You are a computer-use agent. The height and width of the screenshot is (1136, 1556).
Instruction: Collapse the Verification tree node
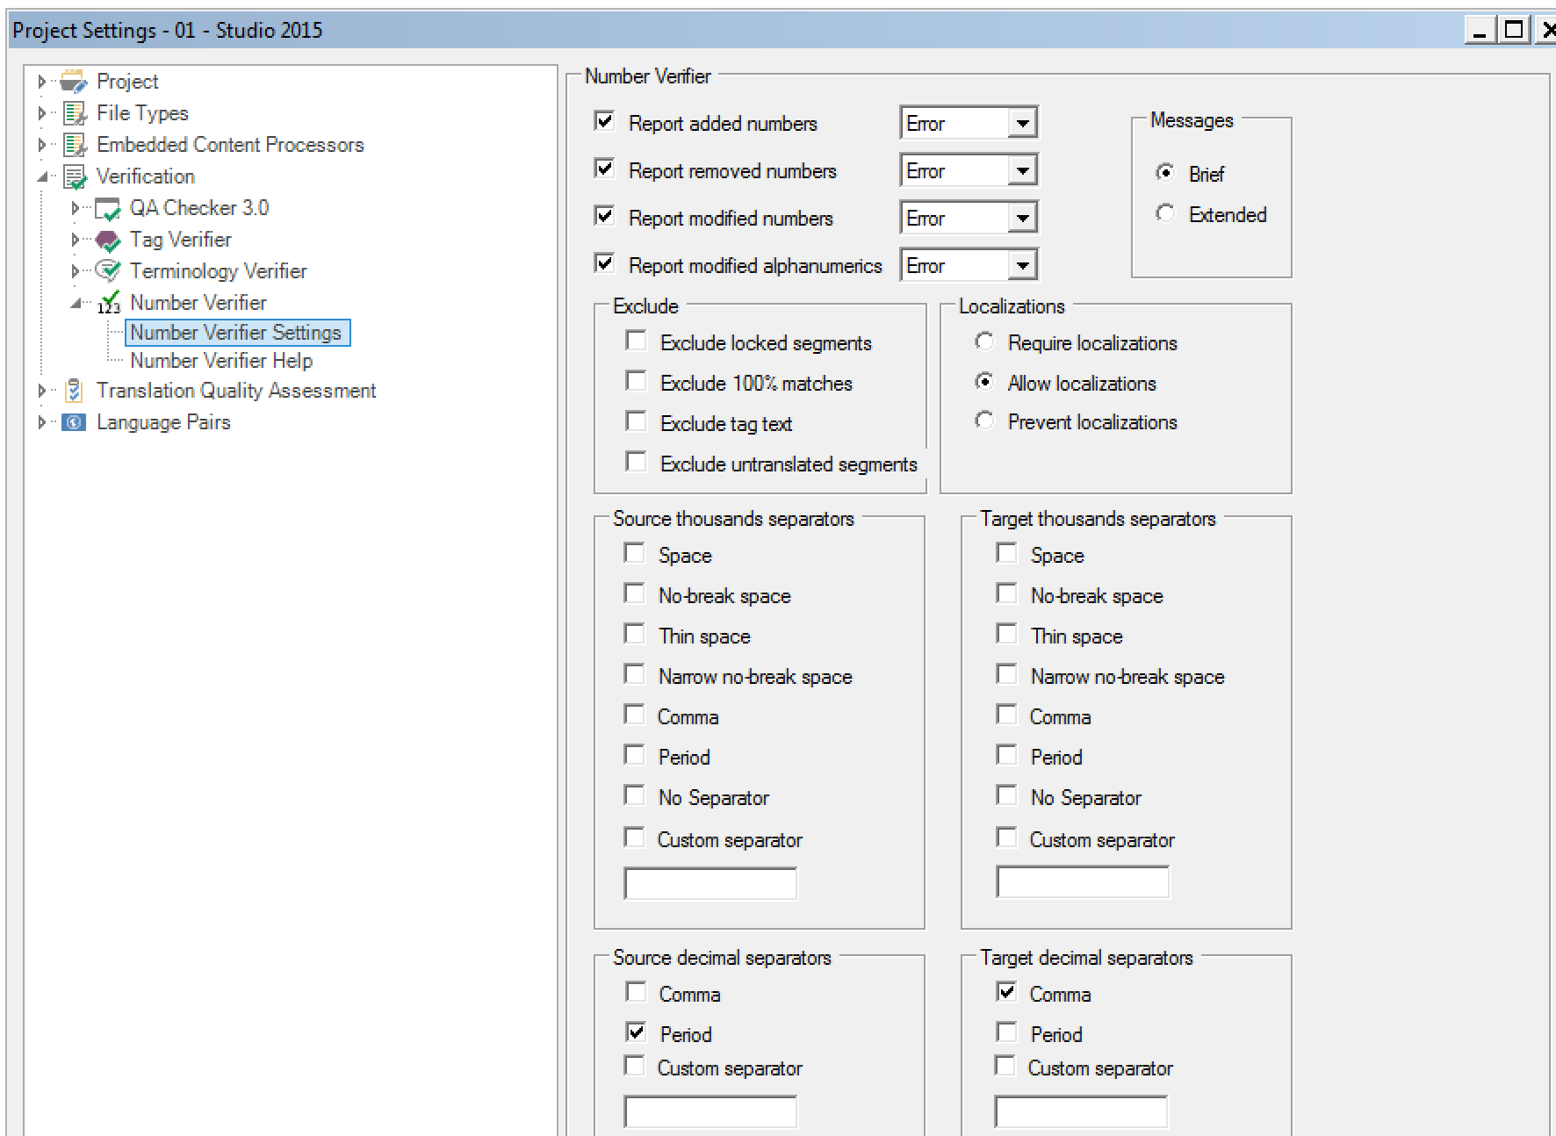pos(42,176)
